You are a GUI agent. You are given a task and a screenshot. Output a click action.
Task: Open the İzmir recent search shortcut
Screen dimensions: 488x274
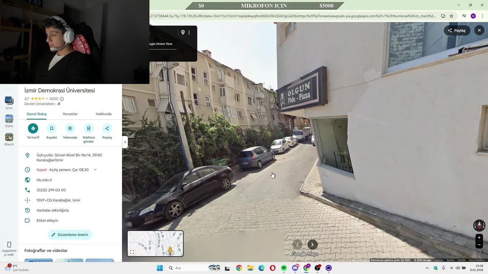point(9,103)
